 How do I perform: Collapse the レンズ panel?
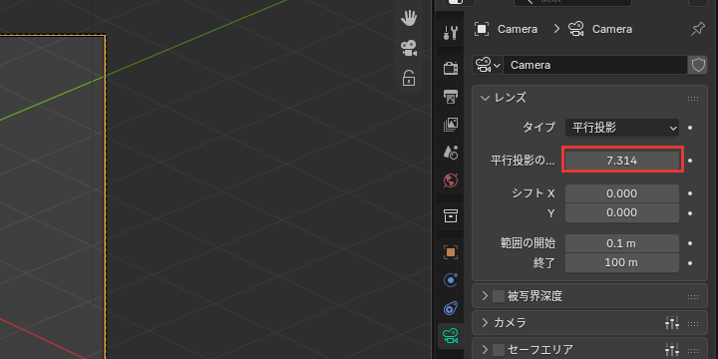click(x=485, y=98)
